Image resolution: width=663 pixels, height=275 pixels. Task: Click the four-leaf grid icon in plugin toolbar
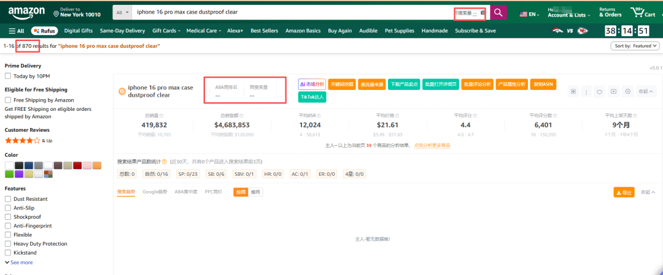[572, 92]
